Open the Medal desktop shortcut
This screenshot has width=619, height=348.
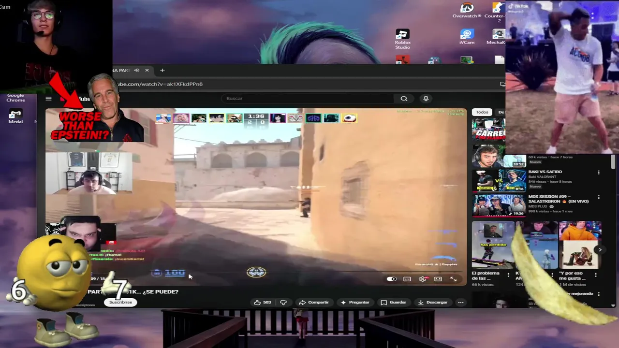pyautogui.click(x=15, y=116)
